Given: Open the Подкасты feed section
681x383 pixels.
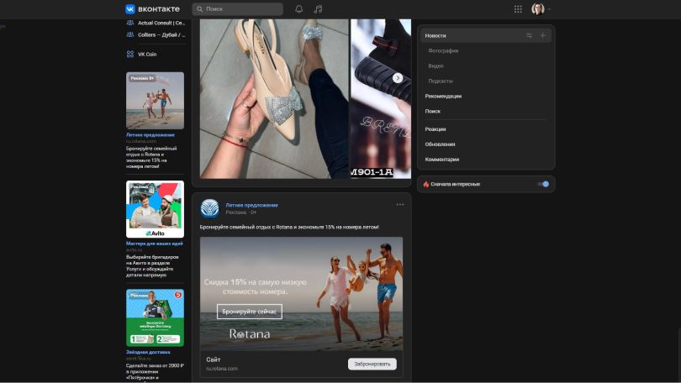Looking at the screenshot, I should click(x=441, y=81).
